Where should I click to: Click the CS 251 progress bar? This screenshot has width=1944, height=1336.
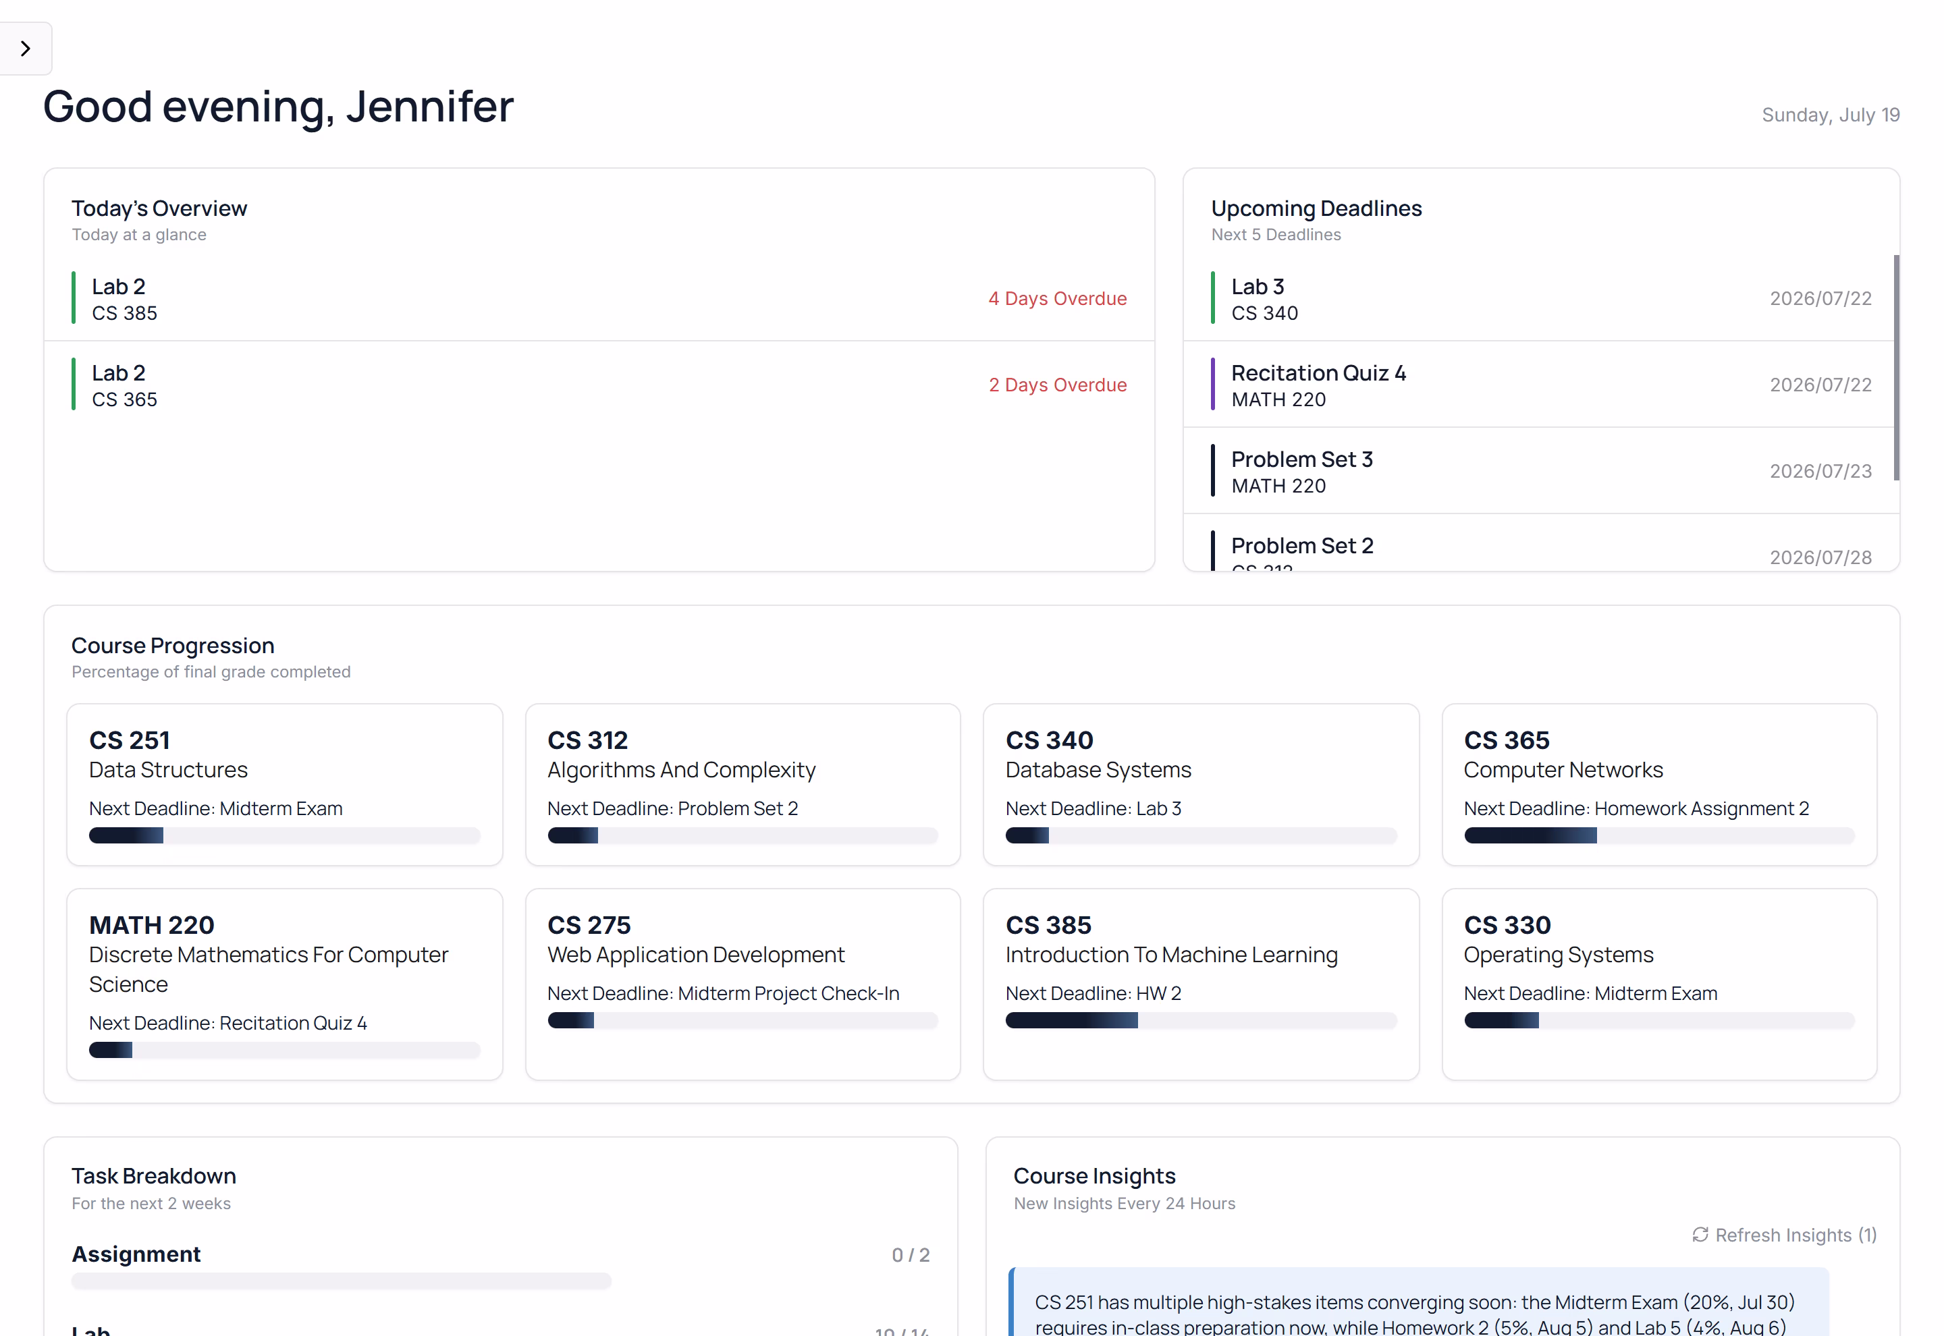coord(285,835)
